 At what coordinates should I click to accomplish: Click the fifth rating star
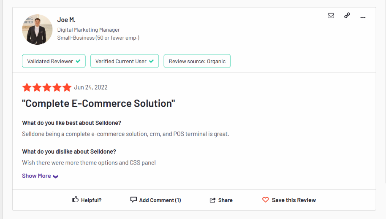[67, 87]
